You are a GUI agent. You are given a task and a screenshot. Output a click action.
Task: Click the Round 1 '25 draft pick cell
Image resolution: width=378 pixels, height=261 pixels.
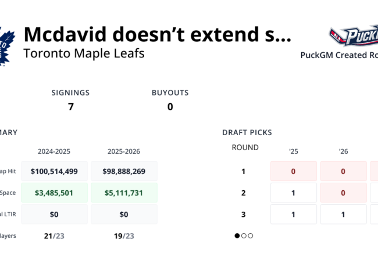(x=294, y=171)
